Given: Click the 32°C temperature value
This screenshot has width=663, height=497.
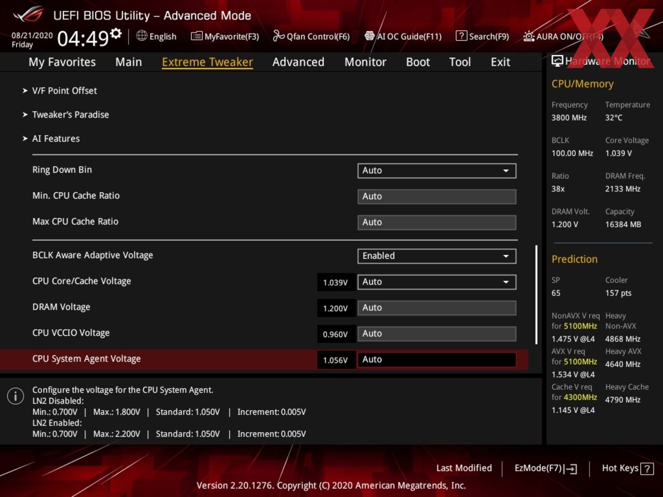Looking at the screenshot, I should tap(614, 117).
